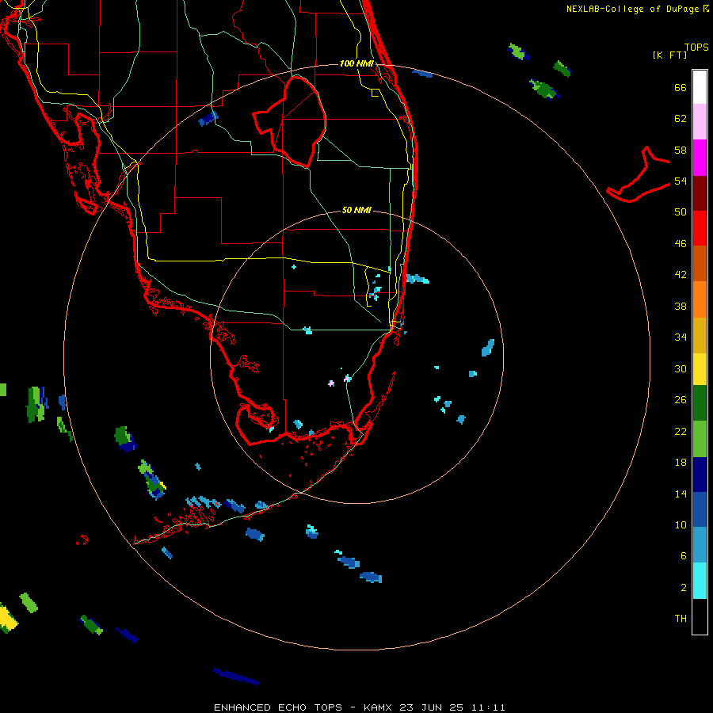
Task: Click the legend value 10
Action: point(681,524)
